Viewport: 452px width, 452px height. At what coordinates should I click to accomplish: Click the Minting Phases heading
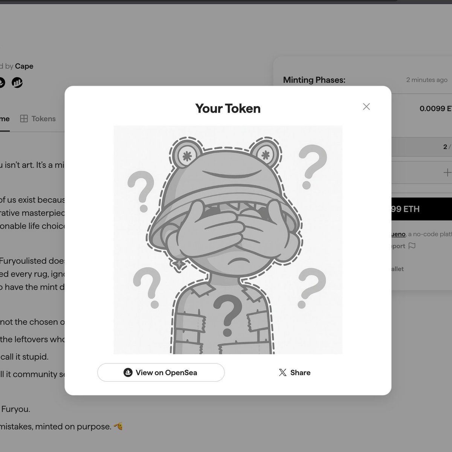coord(314,80)
